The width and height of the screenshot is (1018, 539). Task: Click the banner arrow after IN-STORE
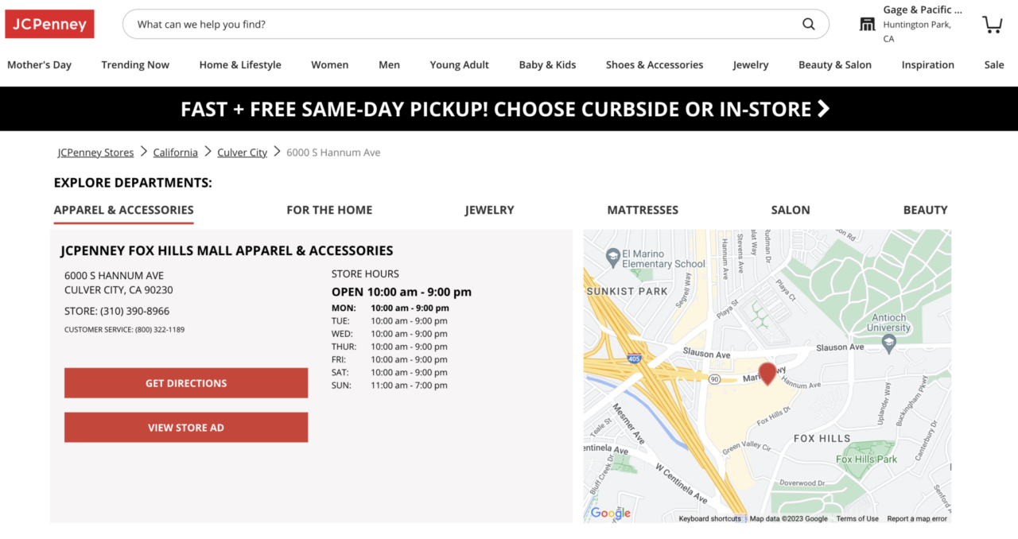(x=823, y=109)
